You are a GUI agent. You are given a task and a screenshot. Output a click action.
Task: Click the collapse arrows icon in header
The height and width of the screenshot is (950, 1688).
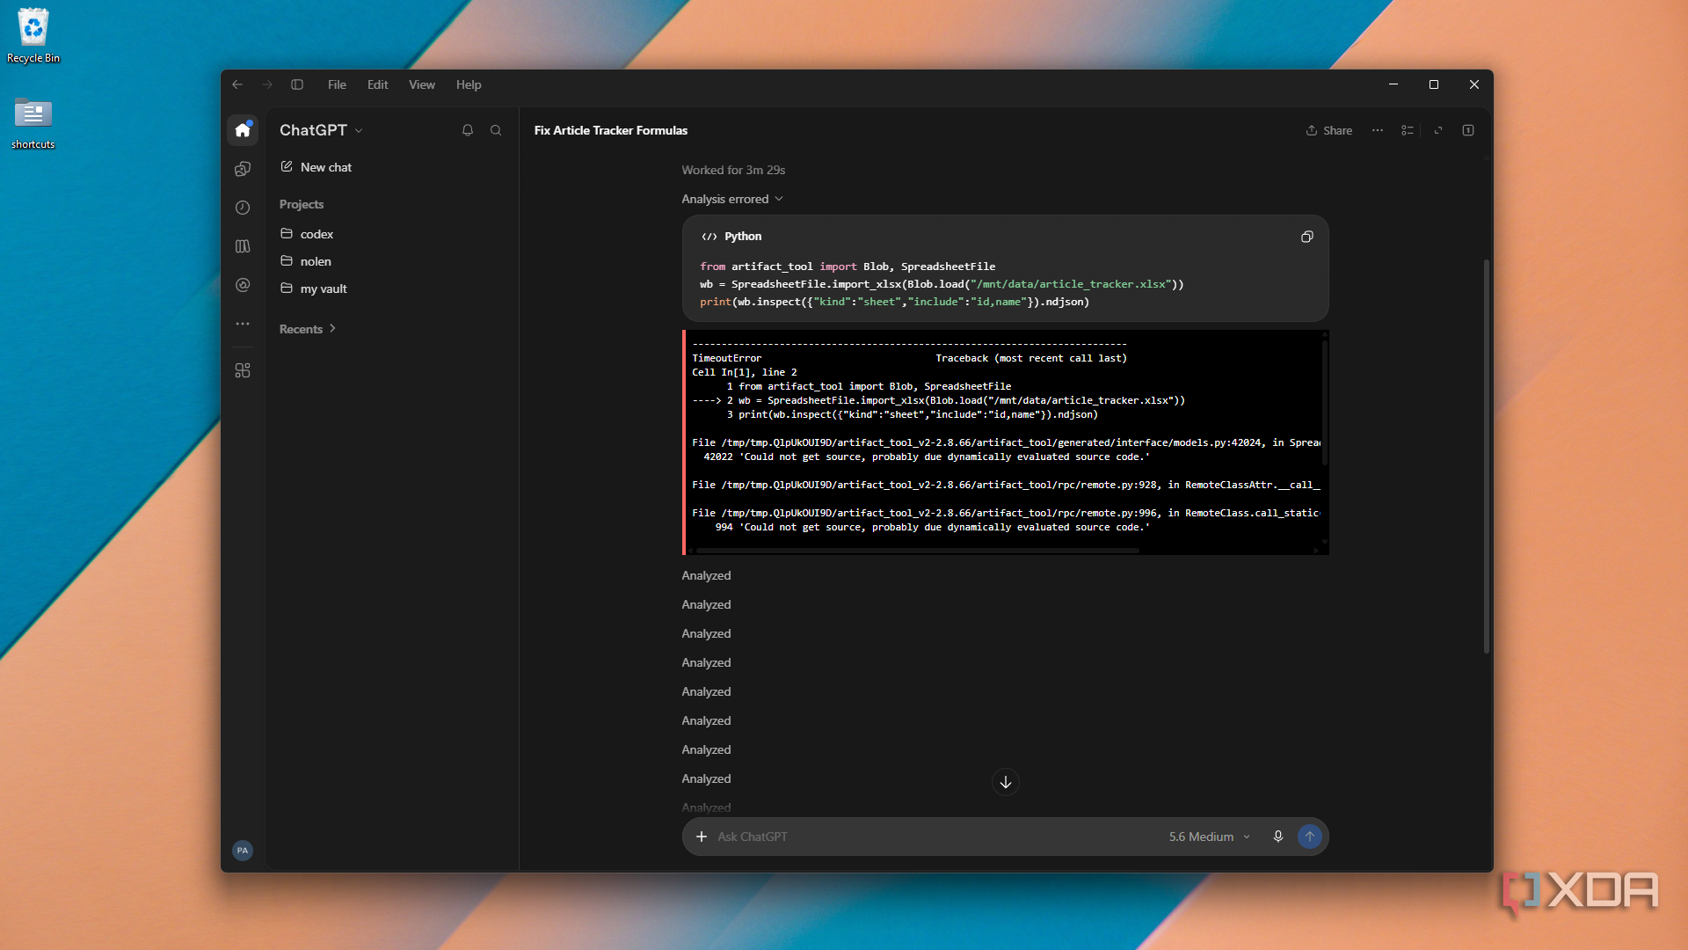(x=1438, y=130)
